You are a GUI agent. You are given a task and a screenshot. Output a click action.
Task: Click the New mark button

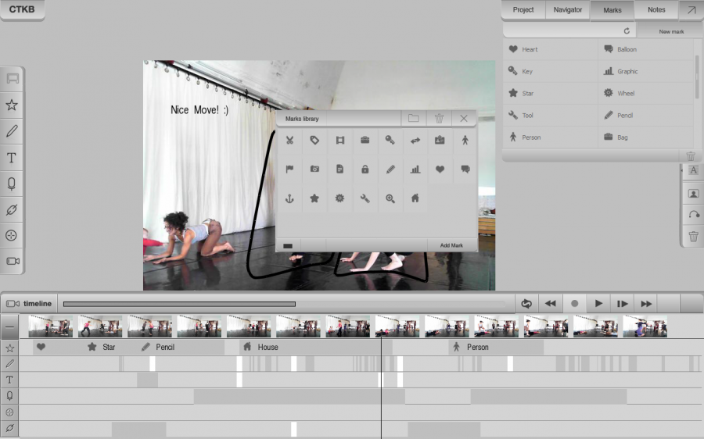pos(671,31)
